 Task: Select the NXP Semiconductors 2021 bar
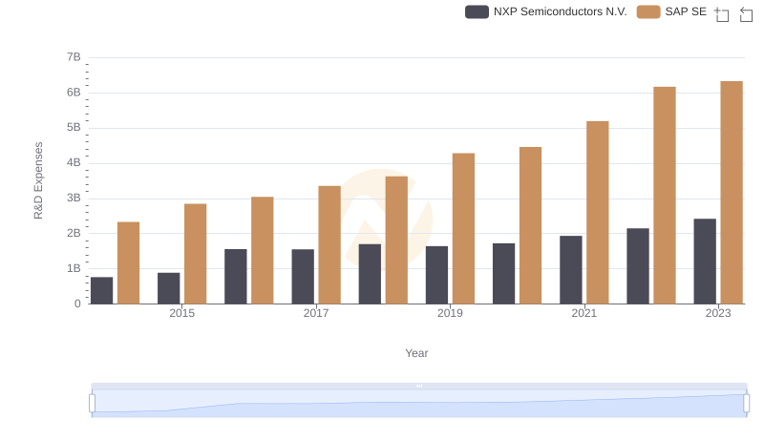570,270
